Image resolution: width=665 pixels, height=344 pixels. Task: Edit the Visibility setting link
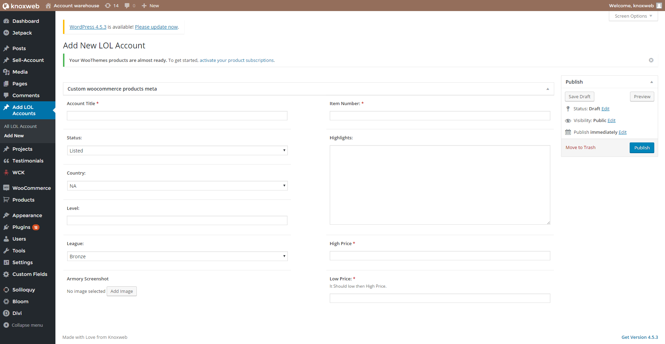pyautogui.click(x=612, y=120)
